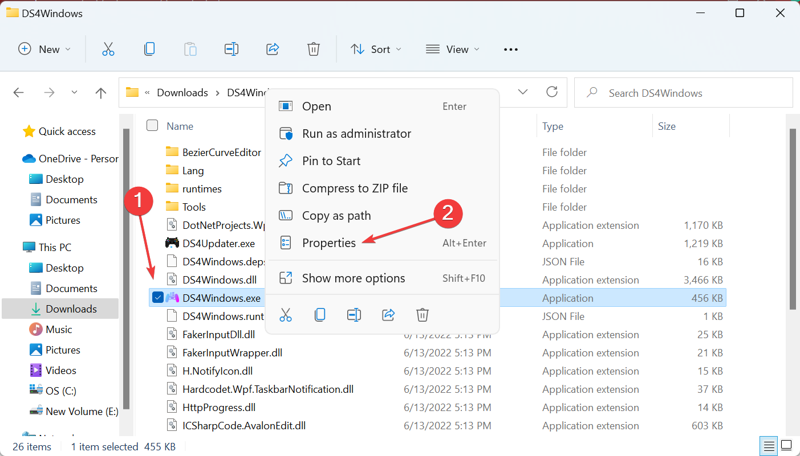Click the Tools folder icon
The image size is (800, 456).
pos(172,207)
